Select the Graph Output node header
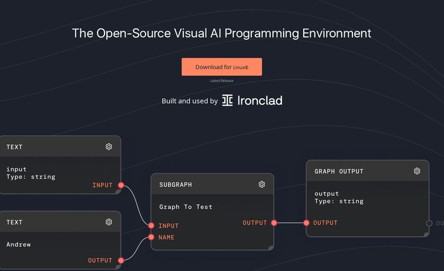The width and height of the screenshot is (444, 271). pos(352,171)
